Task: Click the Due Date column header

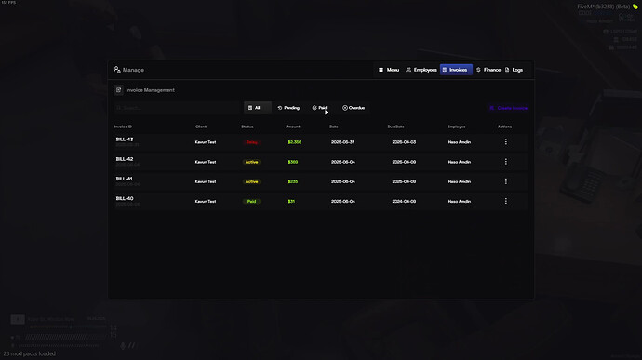Action: coord(396,127)
